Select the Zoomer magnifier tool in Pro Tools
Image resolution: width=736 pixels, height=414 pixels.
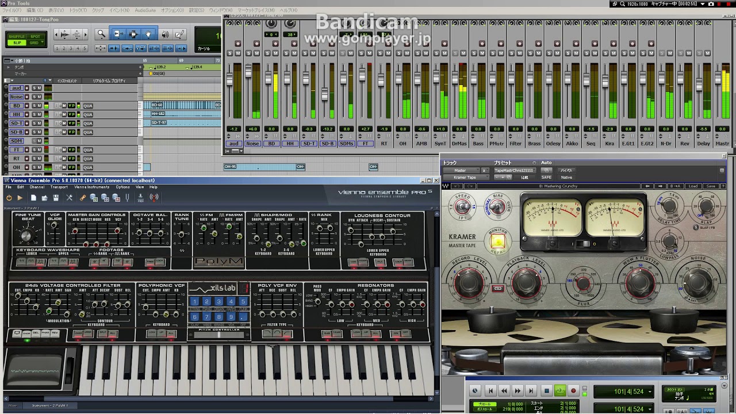click(x=101, y=34)
